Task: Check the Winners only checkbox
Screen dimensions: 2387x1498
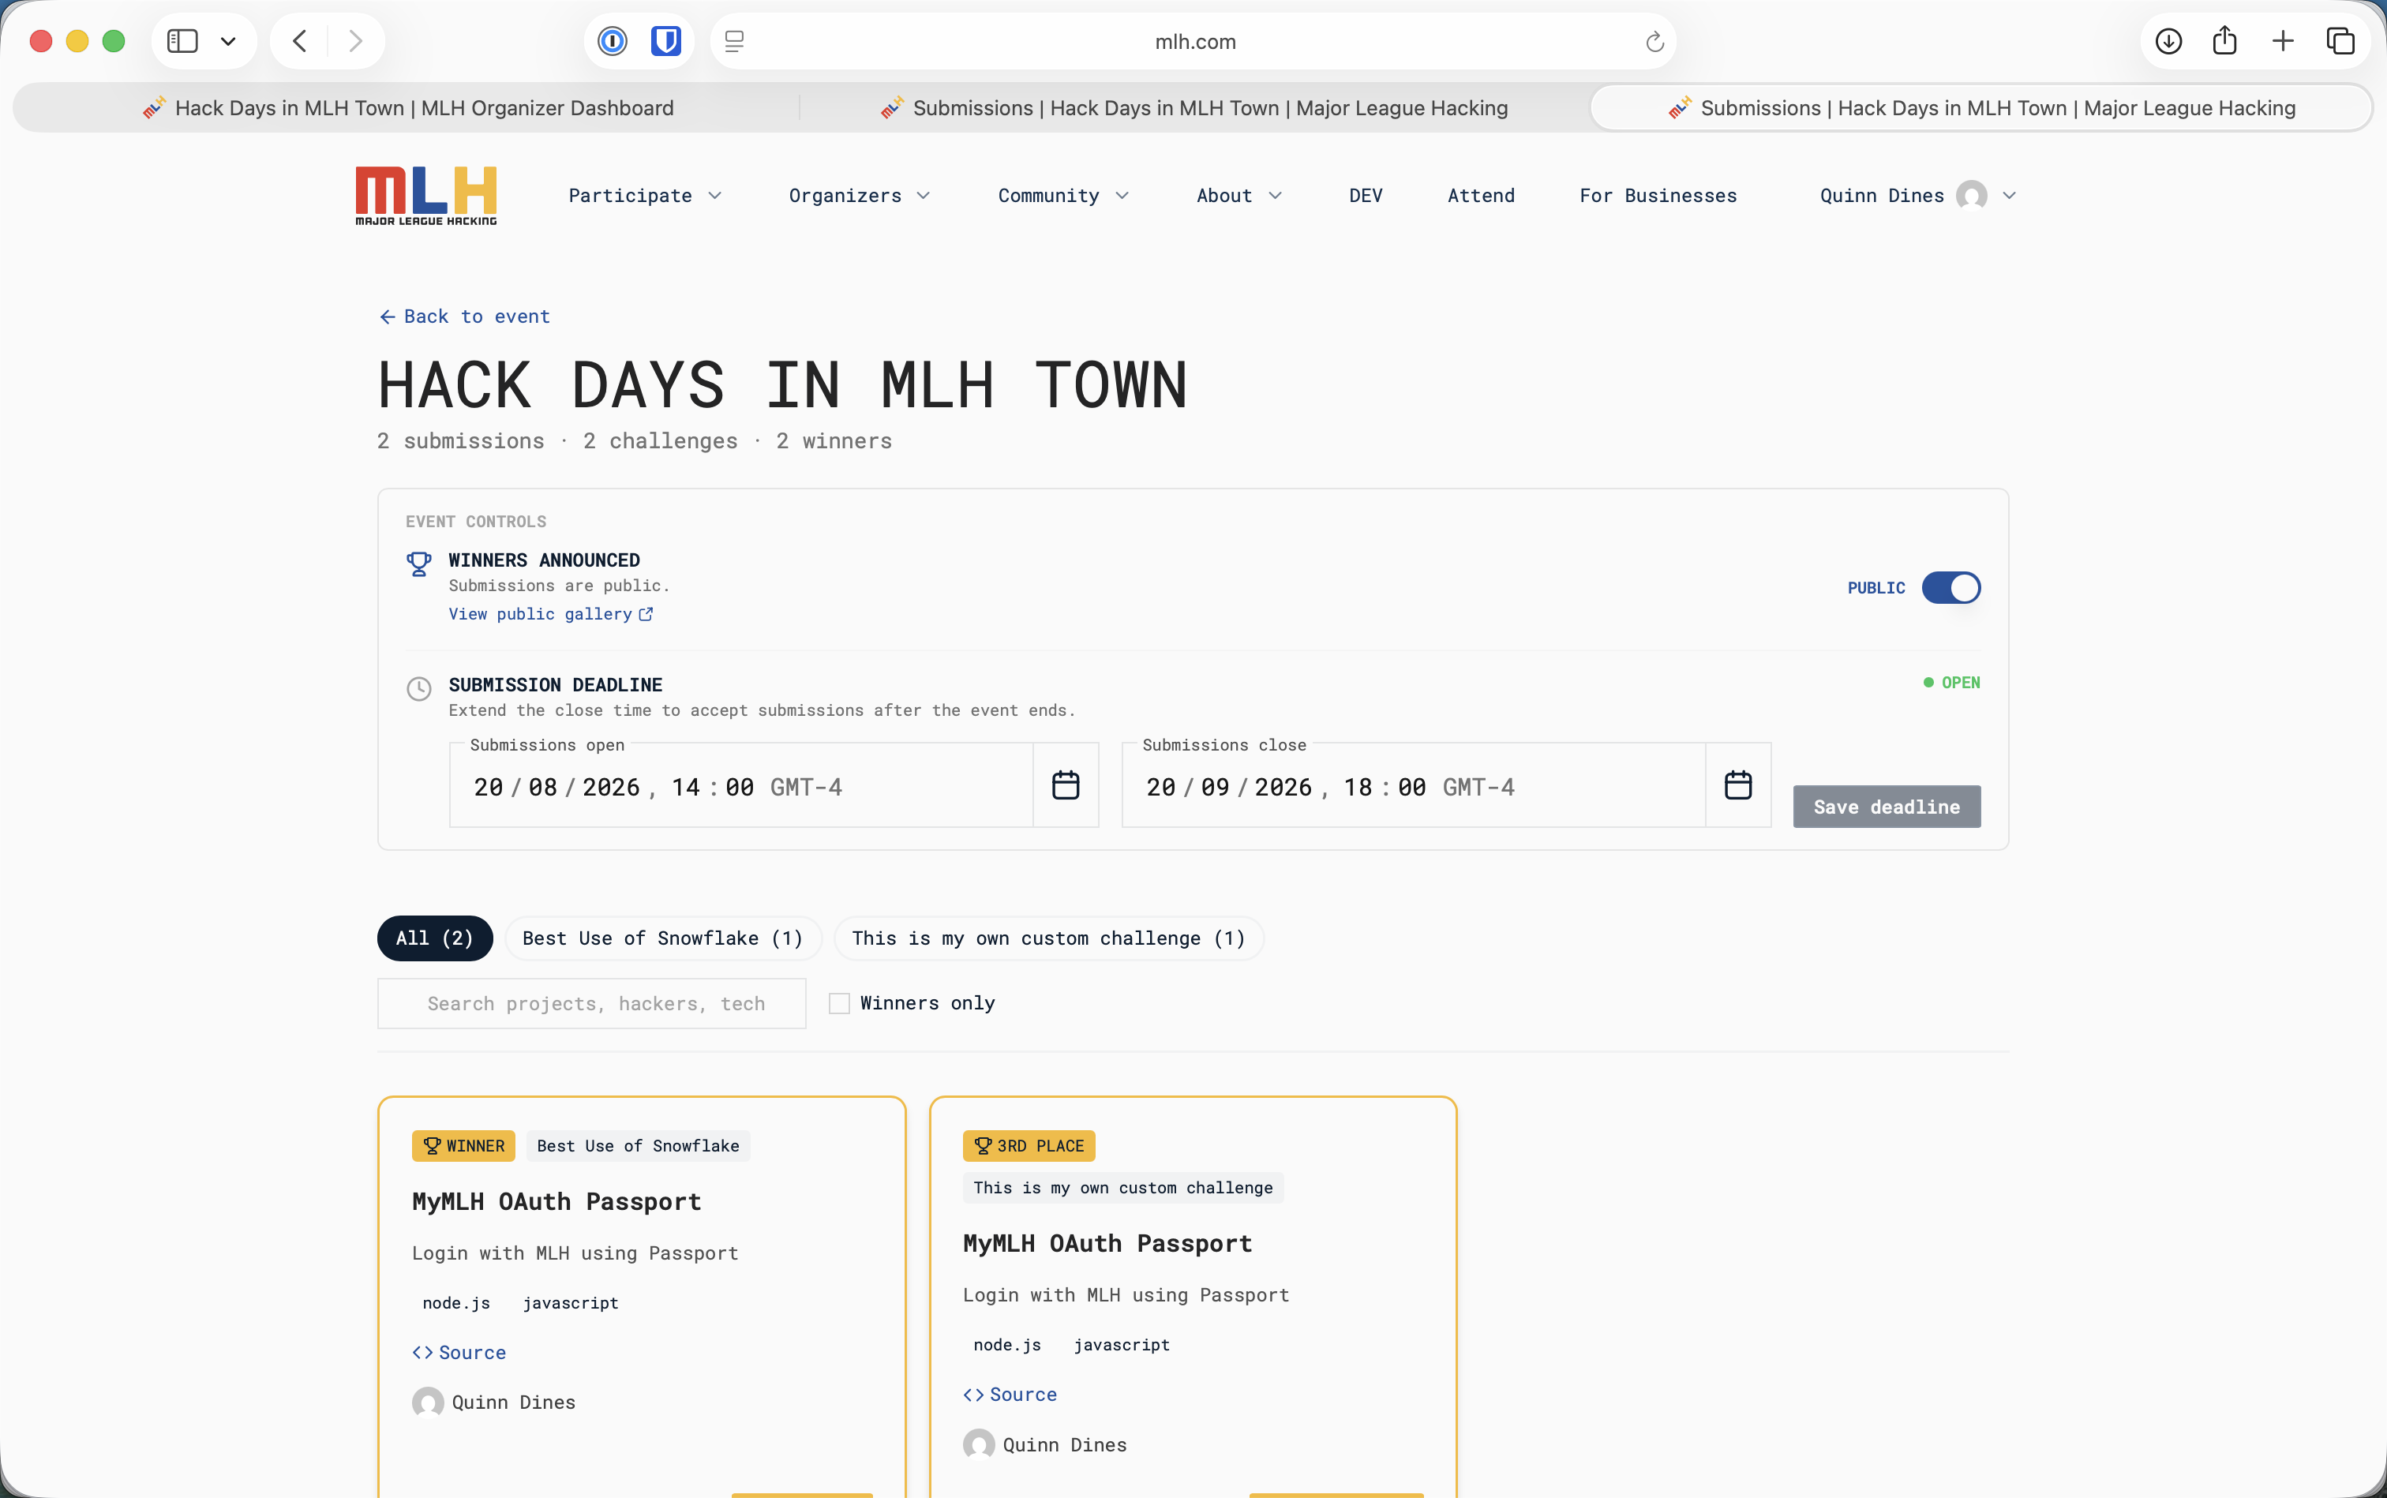Action: tap(839, 1004)
